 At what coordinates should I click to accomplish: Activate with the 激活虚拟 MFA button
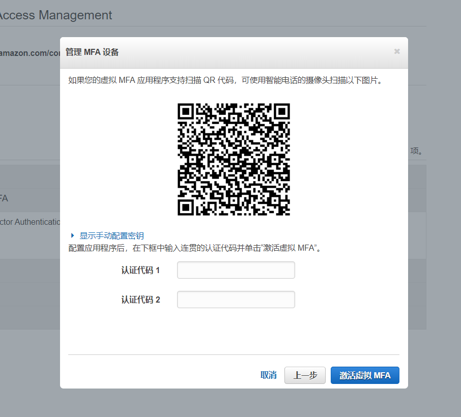pos(365,375)
